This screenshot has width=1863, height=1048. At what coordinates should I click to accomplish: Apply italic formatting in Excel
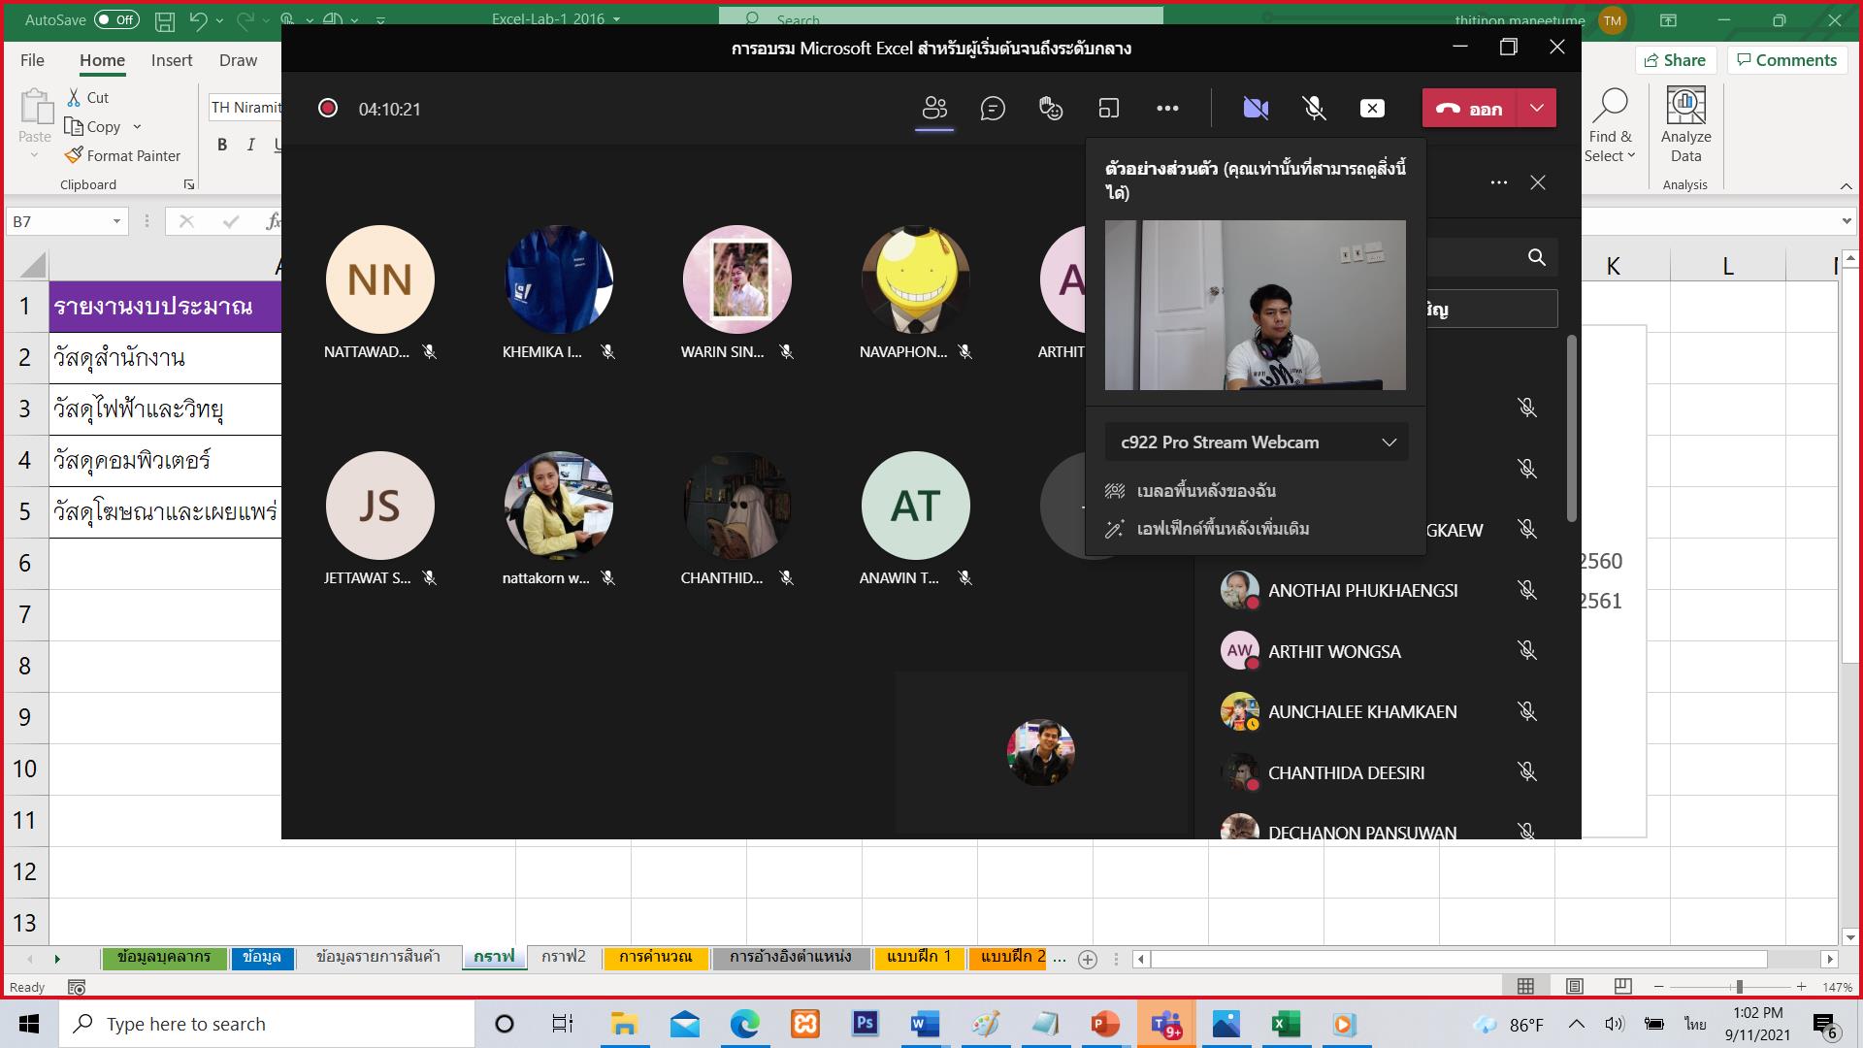pos(250,145)
